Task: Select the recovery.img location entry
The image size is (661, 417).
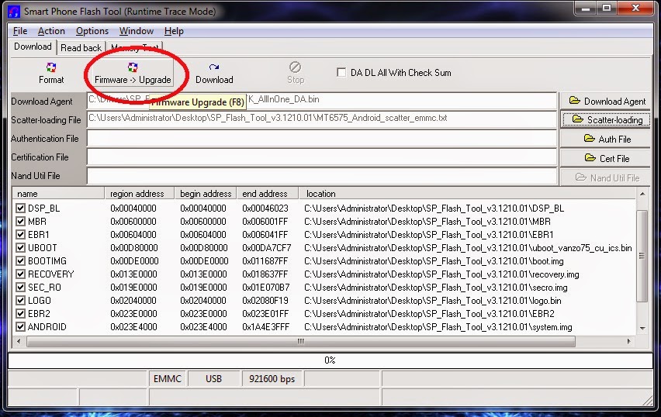Action: pos(441,274)
